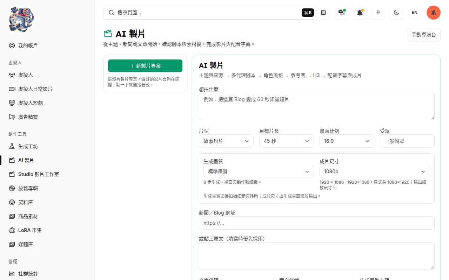Open the messages icon with the green dot
The width and height of the screenshot is (449, 280).
coord(342,13)
